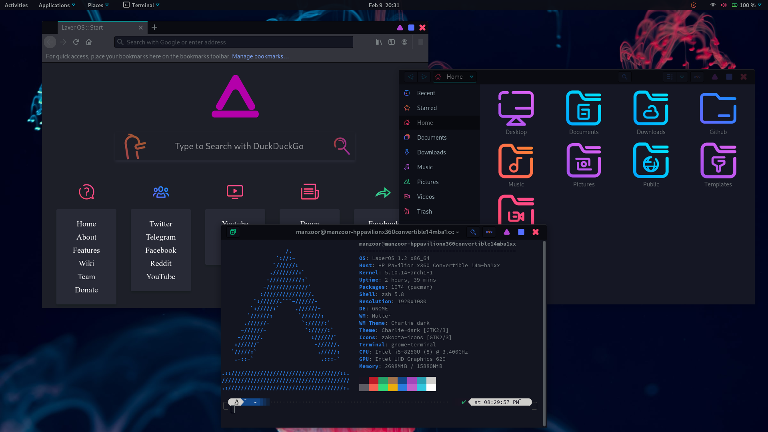Click the browser address bar
768x432 pixels.
[x=234, y=42]
